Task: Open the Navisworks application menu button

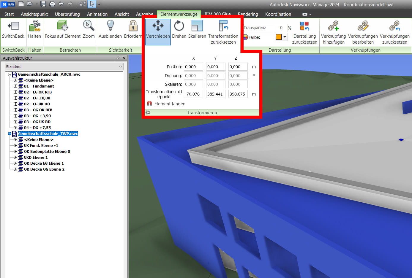Action: click(x=8, y=4)
